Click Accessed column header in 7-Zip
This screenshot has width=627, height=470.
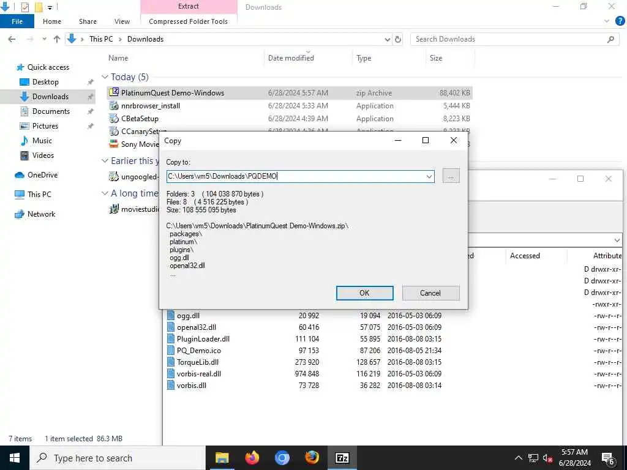525,256
